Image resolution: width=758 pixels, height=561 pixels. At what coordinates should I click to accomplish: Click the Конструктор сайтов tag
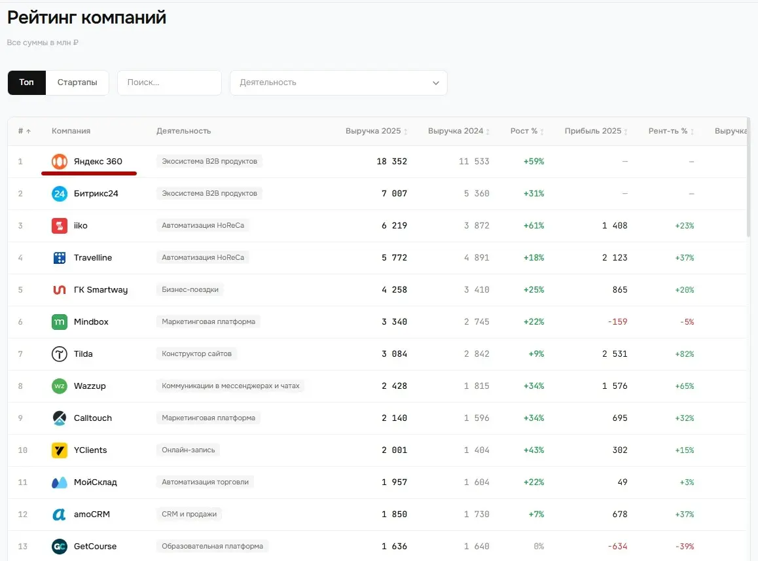[197, 354]
